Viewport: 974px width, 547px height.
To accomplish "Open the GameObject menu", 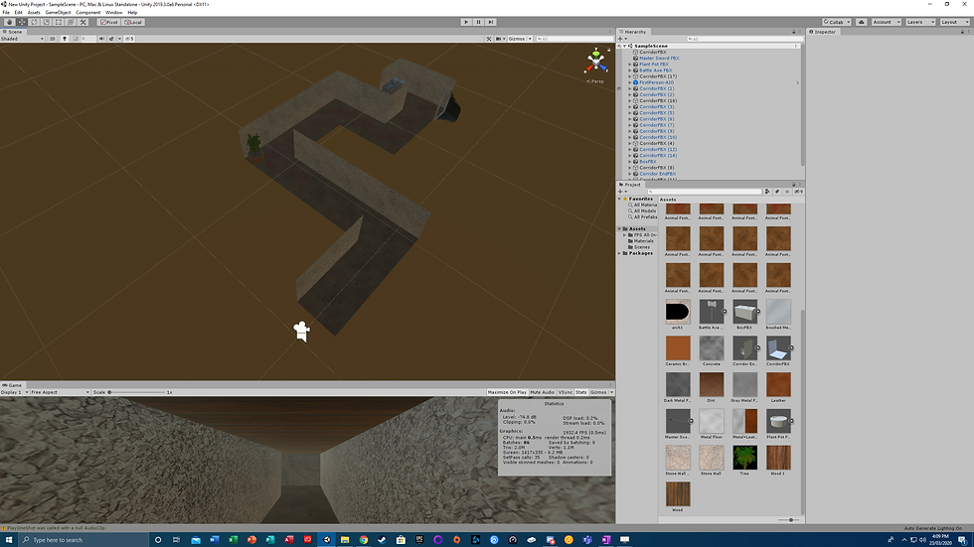I will [58, 12].
